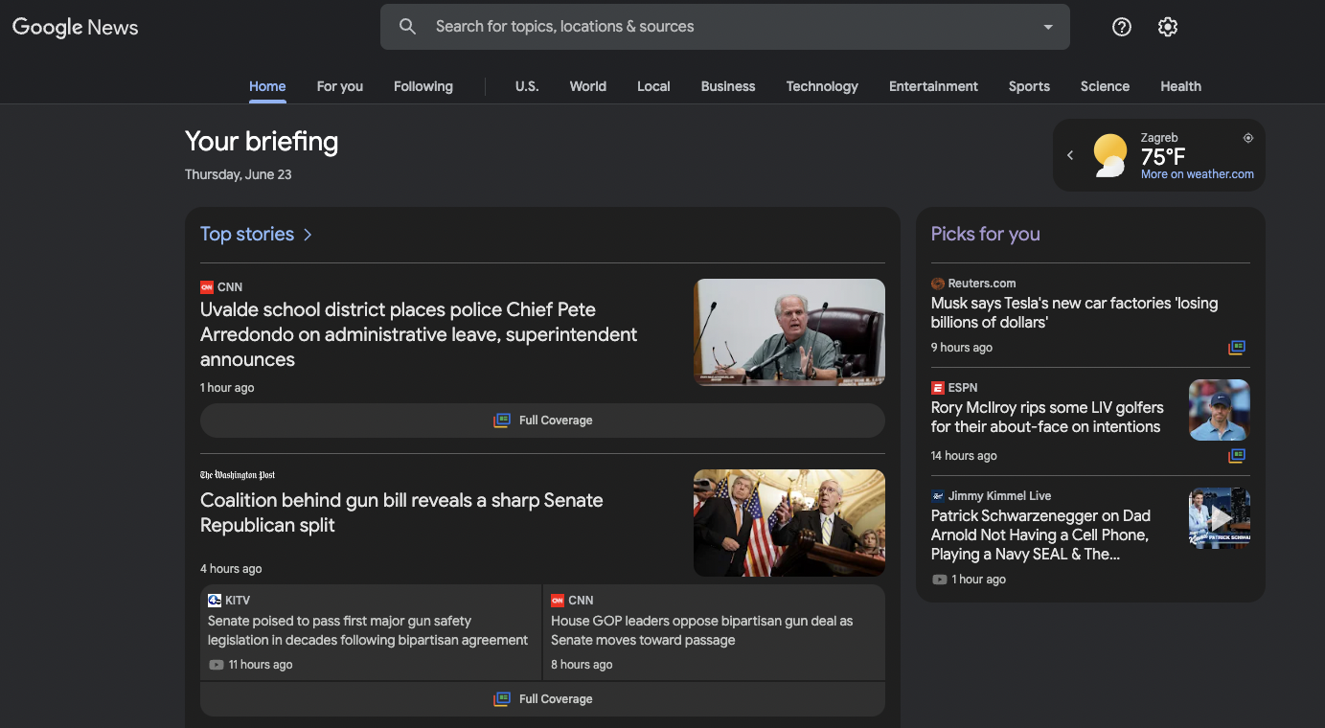Open the Science tab
Viewport: 1325px width, 728px height.
[x=1105, y=86]
